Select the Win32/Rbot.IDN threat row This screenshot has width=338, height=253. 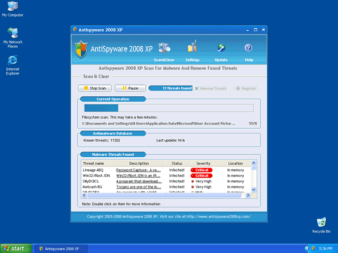(x=96, y=175)
